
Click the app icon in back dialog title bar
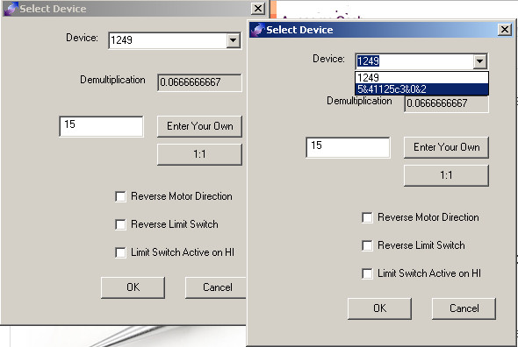(x=11, y=9)
